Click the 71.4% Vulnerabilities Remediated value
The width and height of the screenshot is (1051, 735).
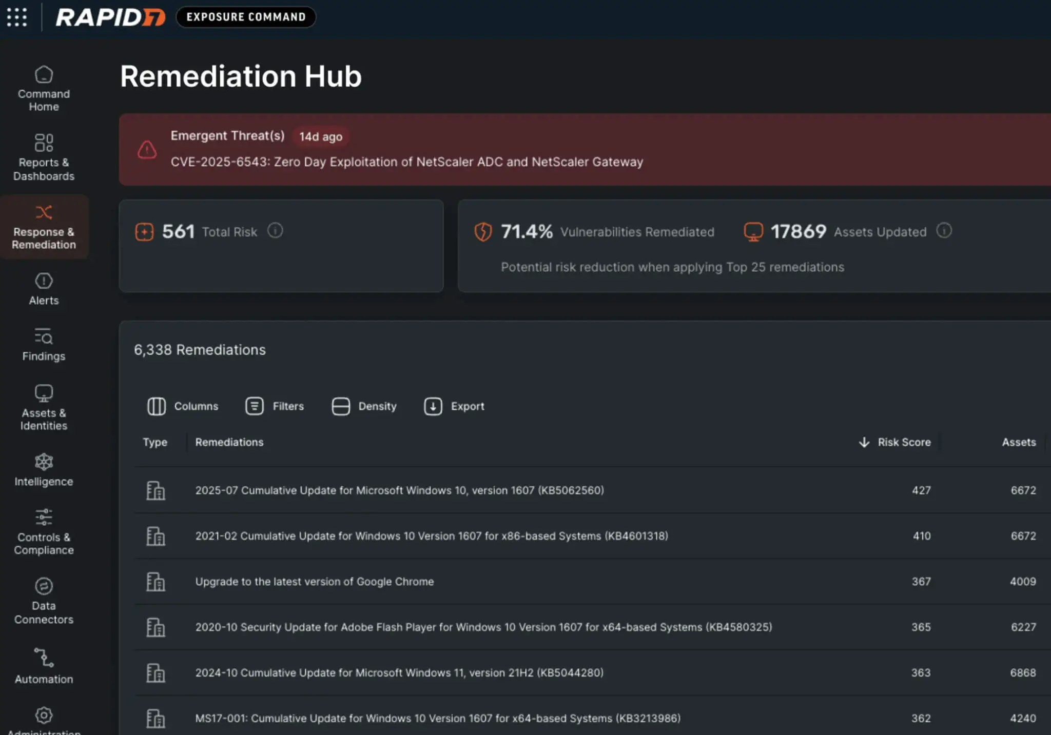point(527,232)
